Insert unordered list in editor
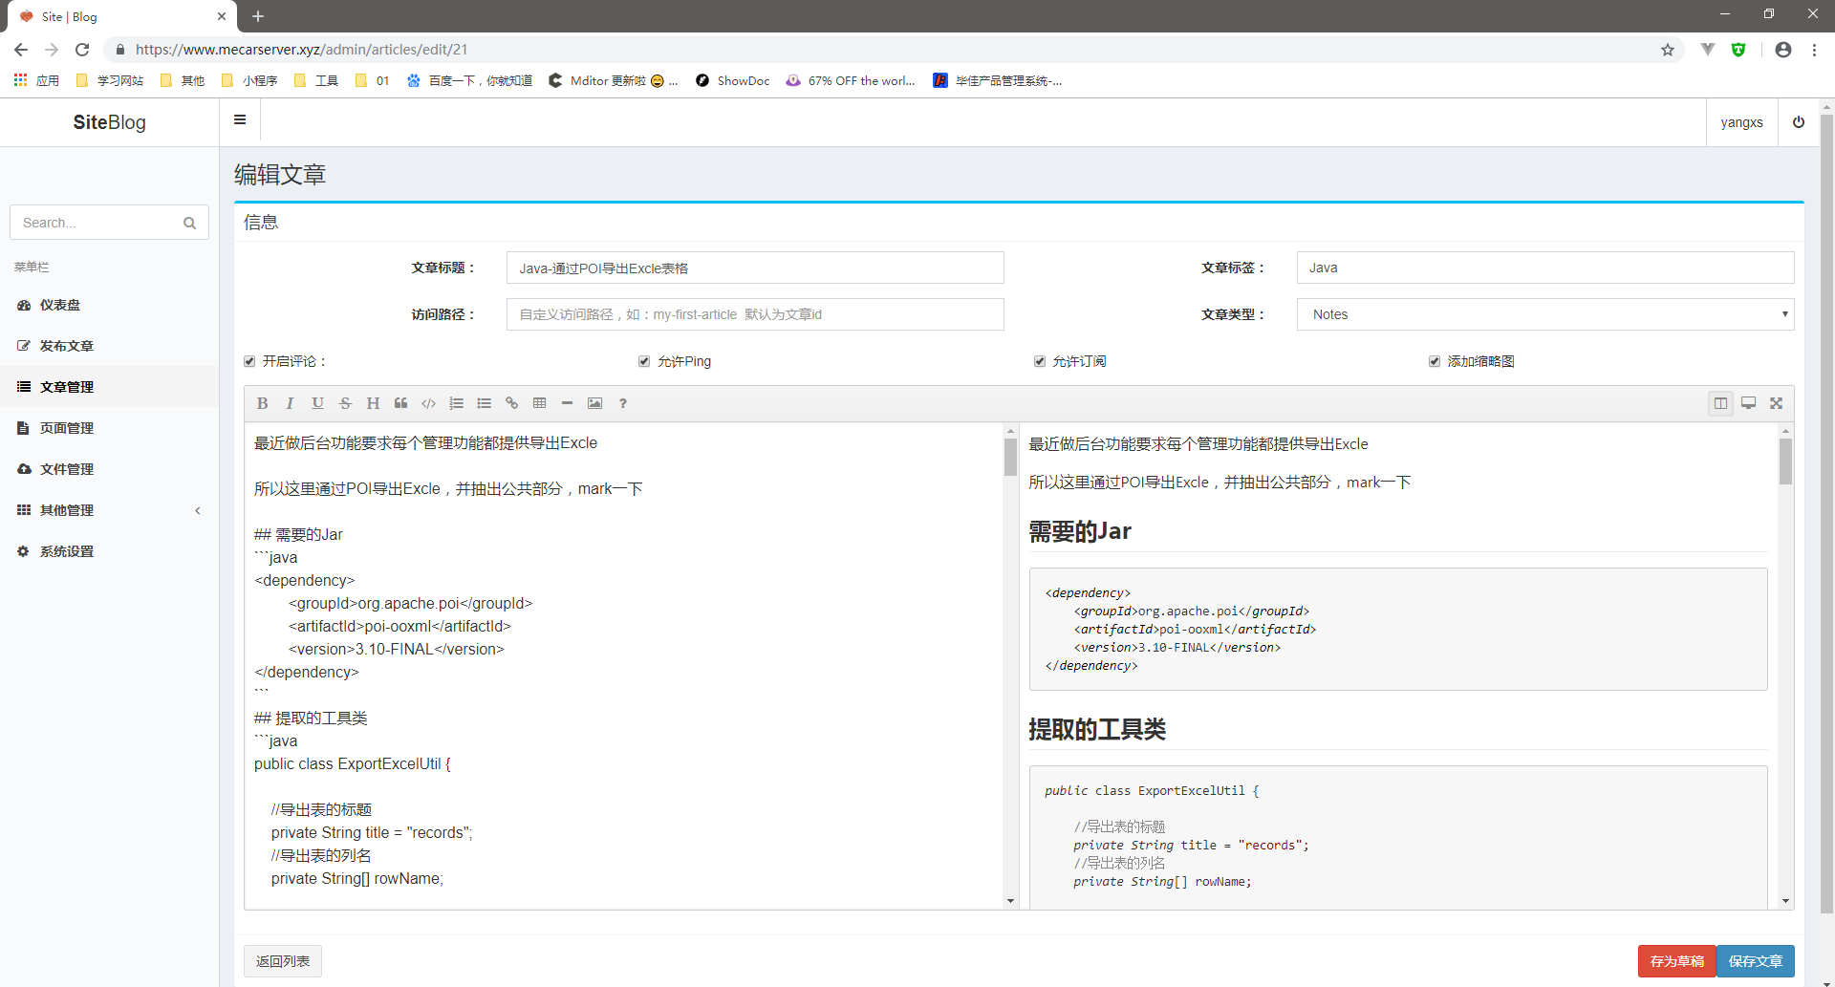 click(x=484, y=403)
